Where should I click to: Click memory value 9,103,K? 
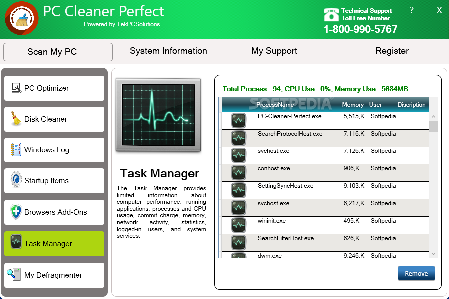[354, 186]
